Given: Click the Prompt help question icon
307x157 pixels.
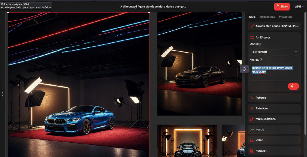Looking at the screenshot, I should point(261,60).
